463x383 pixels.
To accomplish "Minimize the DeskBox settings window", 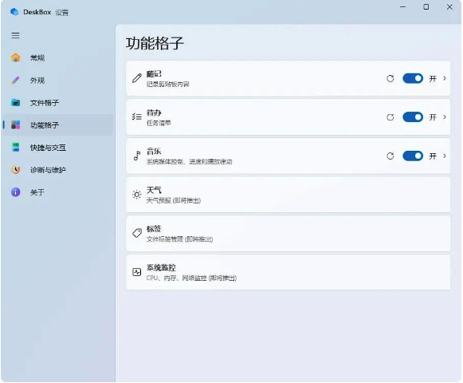I will 402,6.
